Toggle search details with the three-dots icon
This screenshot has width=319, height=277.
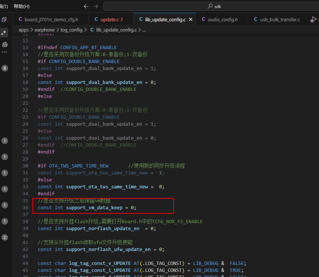click(x=4, y=52)
